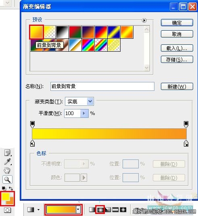Select the Hand tool
Screen dimensions: 198x216
(x=7, y=170)
